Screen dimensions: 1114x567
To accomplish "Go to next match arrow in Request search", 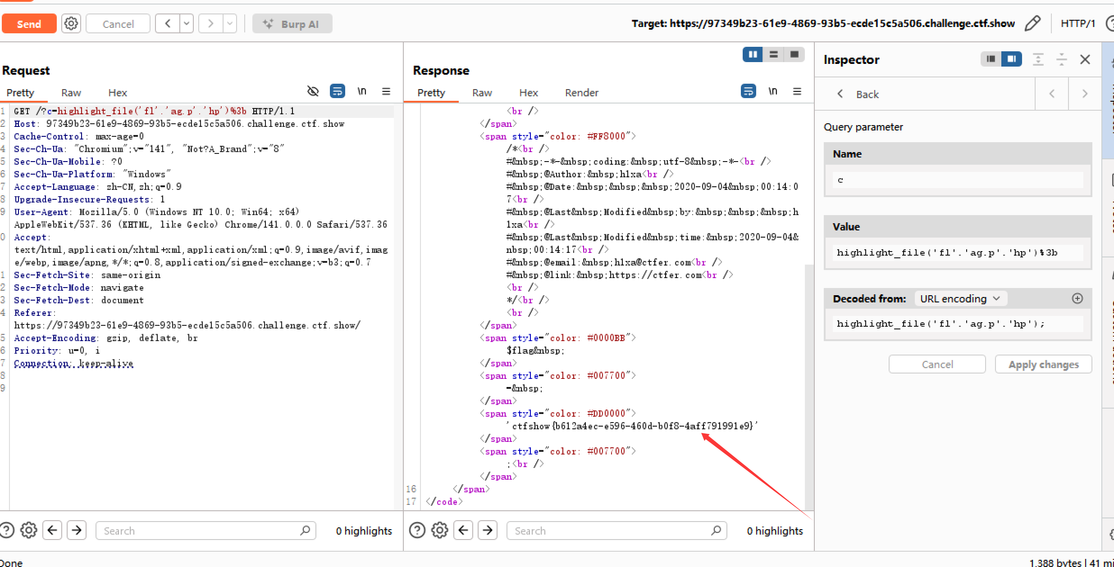I will [x=77, y=530].
